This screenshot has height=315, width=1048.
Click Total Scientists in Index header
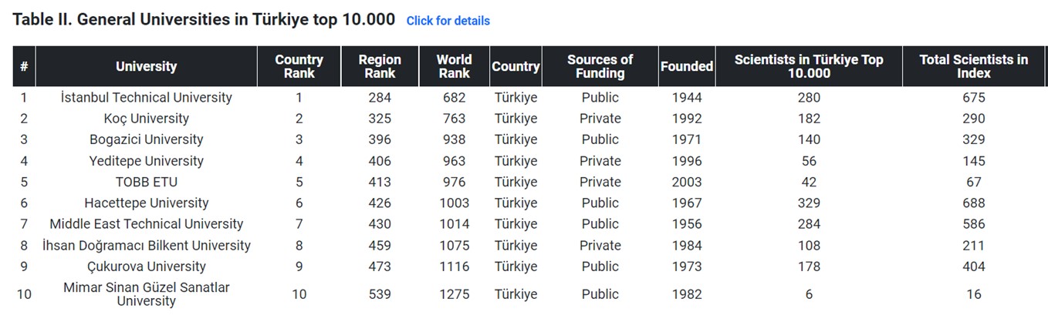974,66
